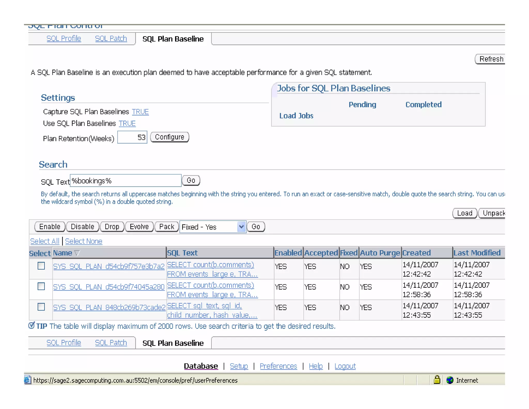
Task: Click the Help footer link
Action: click(x=316, y=366)
